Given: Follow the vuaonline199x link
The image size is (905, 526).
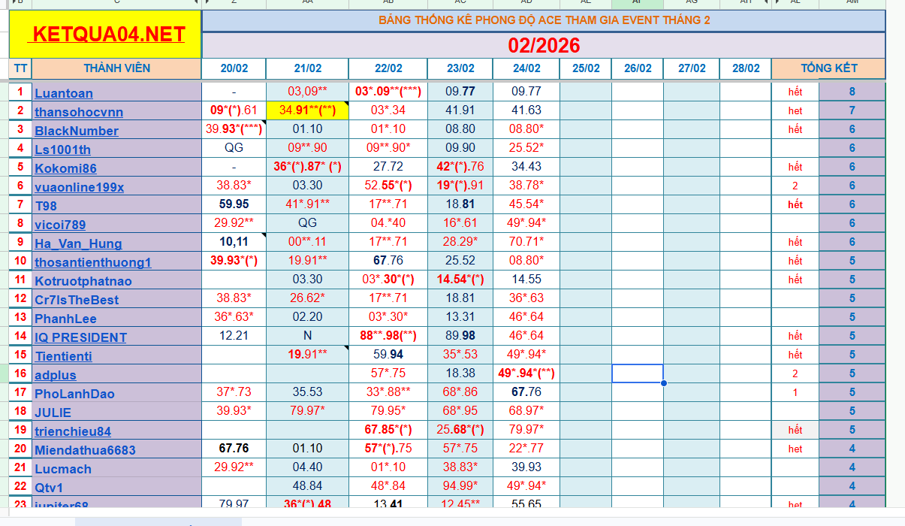Looking at the screenshot, I should 80,187.
